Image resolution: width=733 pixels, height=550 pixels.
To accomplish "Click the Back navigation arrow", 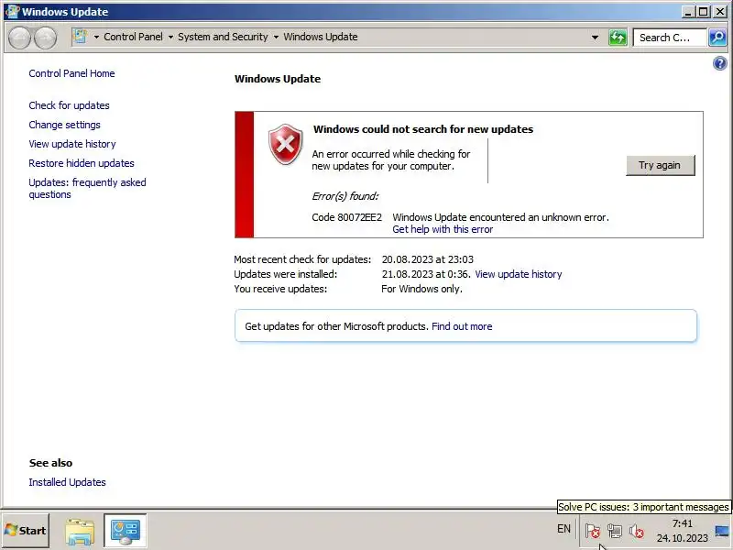I will click(19, 38).
